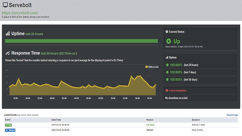This screenshot has width=242, height=136.
Task: Click the Duration column header
Action: (196, 120)
